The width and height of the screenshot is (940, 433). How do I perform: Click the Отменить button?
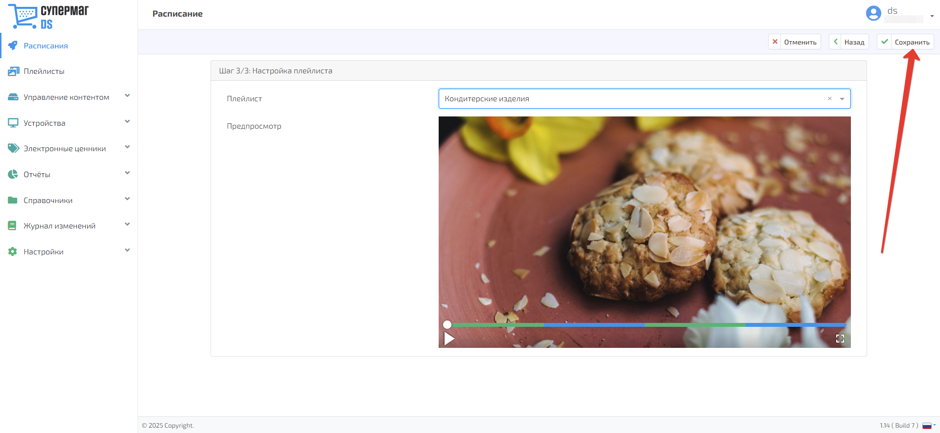coord(795,42)
